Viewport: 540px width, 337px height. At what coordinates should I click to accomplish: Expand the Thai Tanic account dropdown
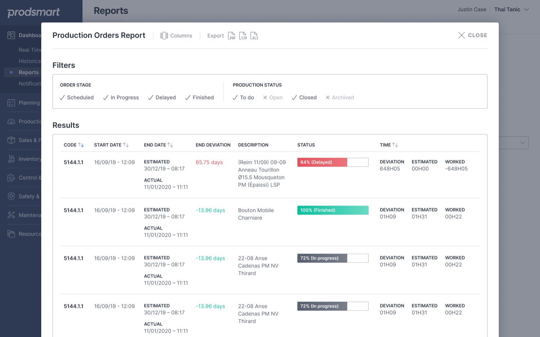pos(511,9)
